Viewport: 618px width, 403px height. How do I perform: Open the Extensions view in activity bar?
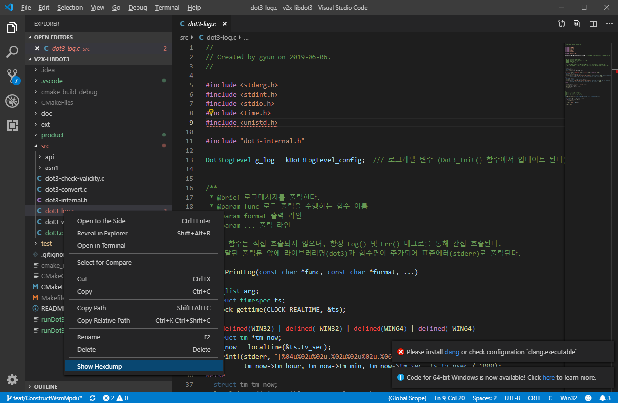(x=12, y=126)
